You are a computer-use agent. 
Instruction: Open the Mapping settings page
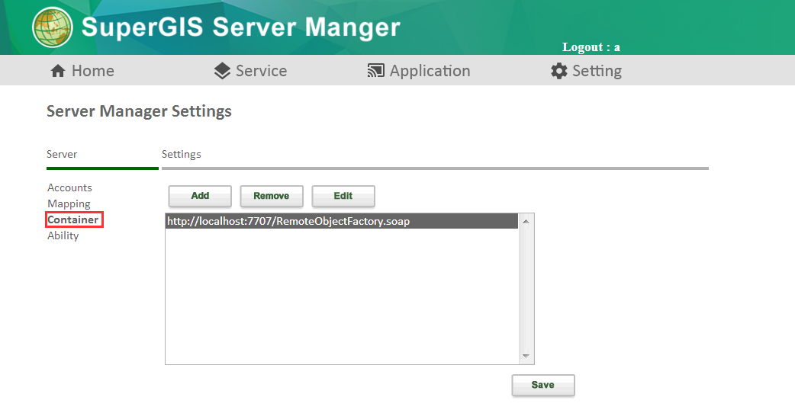click(69, 204)
